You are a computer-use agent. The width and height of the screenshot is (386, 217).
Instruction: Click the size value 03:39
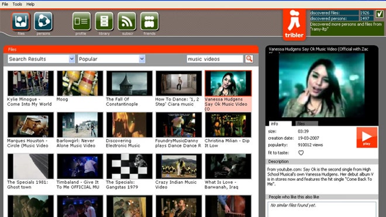coord(303,131)
